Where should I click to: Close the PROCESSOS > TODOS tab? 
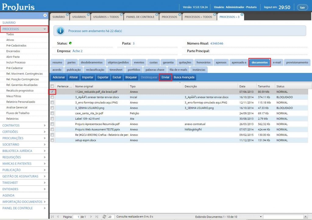coord(215,15)
